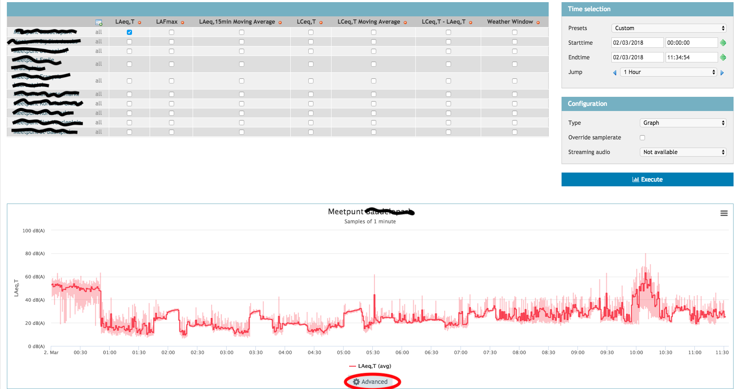The image size is (740, 389).
Task: Click the orange marker next to LAFmax
Action: [182, 22]
